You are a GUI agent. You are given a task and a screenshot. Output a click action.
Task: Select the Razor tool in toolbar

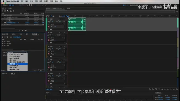pyautogui.click(x=29, y=5)
